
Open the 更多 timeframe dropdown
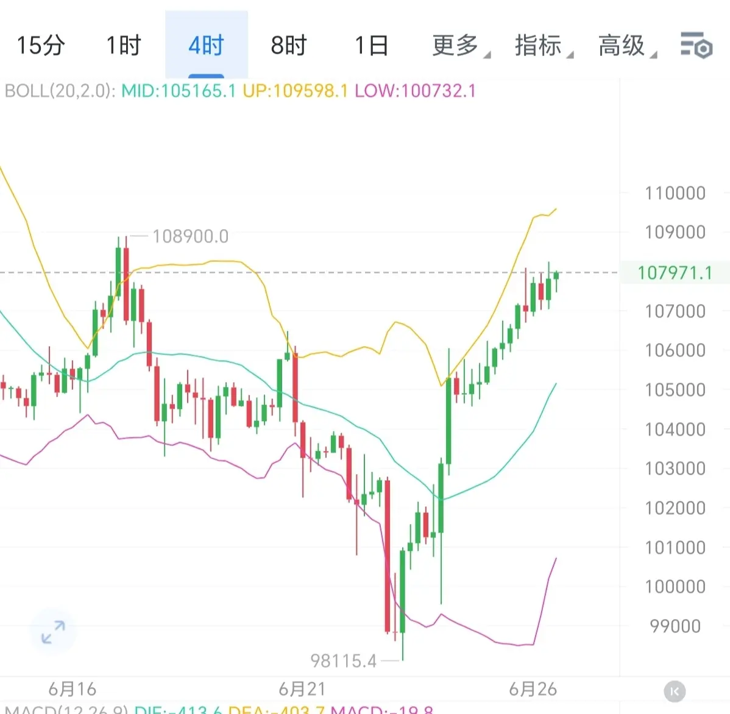click(x=461, y=46)
